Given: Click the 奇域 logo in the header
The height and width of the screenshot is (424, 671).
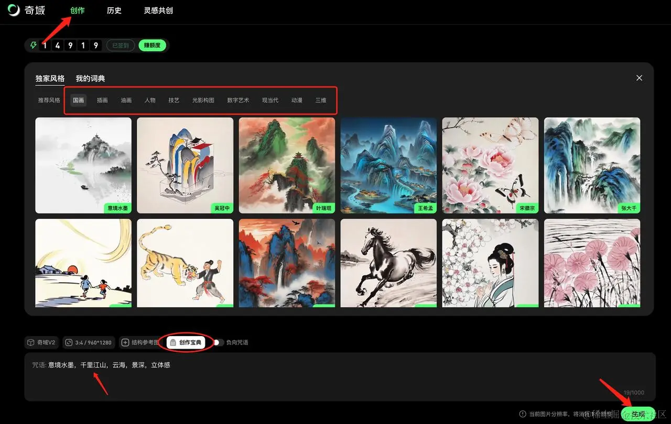Looking at the screenshot, I should 26,10.
